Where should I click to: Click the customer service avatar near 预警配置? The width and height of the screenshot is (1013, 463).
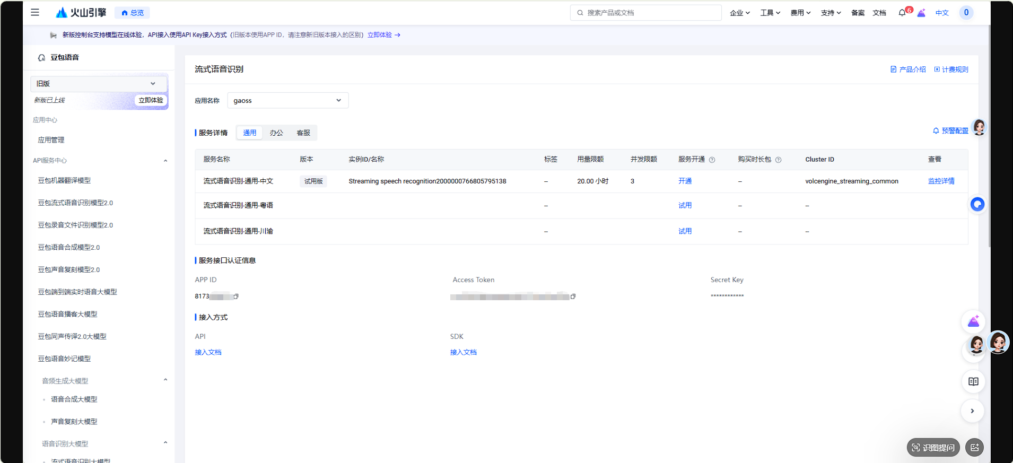[979, 127]
